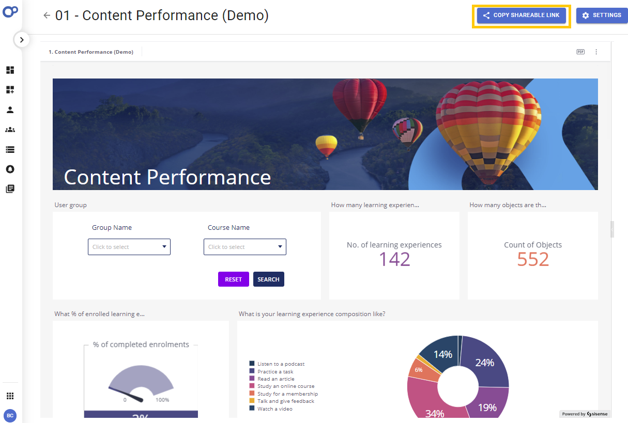This screenshot has height=423, width=628.
Task: Expand the sidebar with the chevron arrow
Action: pyautogui.click(x=22, y=39)
